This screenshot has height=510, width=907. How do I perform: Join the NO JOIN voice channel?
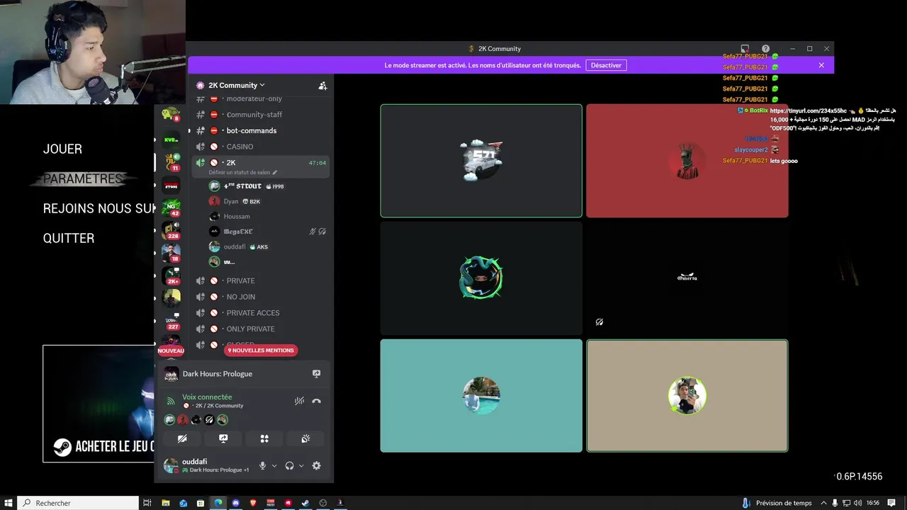[x=241, y=297]
